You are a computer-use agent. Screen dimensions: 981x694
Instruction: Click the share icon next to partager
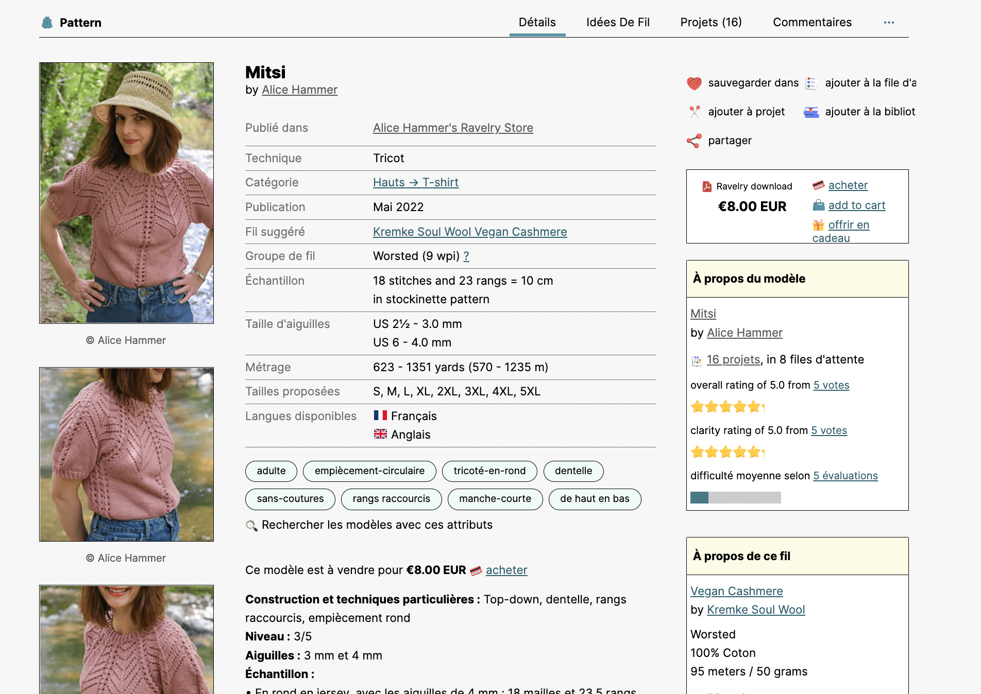point(694,141)
